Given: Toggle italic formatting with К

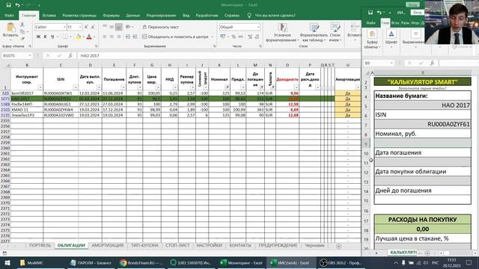Looking at the screenshot, I should [x=45, y=37].
